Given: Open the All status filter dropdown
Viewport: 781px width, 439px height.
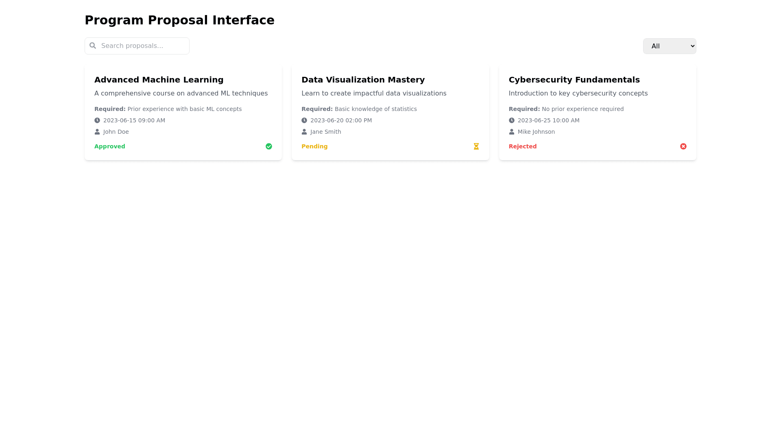Looking at the screenshot, I should (x=669, y=46).
